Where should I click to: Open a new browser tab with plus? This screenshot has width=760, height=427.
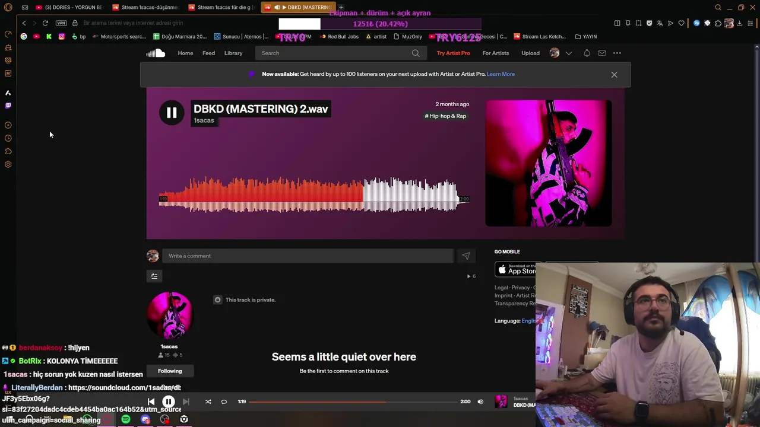point(341,7)
